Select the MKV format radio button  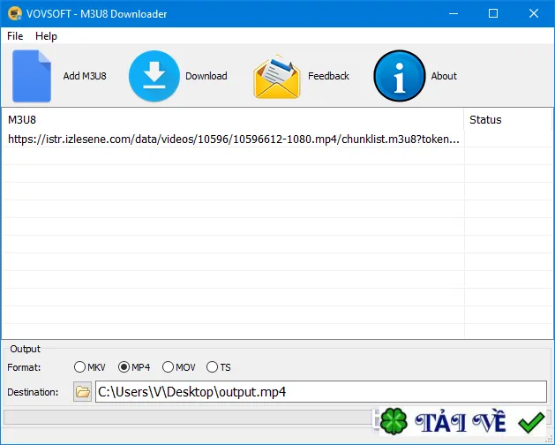pyautogui.click(x=79, y=367)
